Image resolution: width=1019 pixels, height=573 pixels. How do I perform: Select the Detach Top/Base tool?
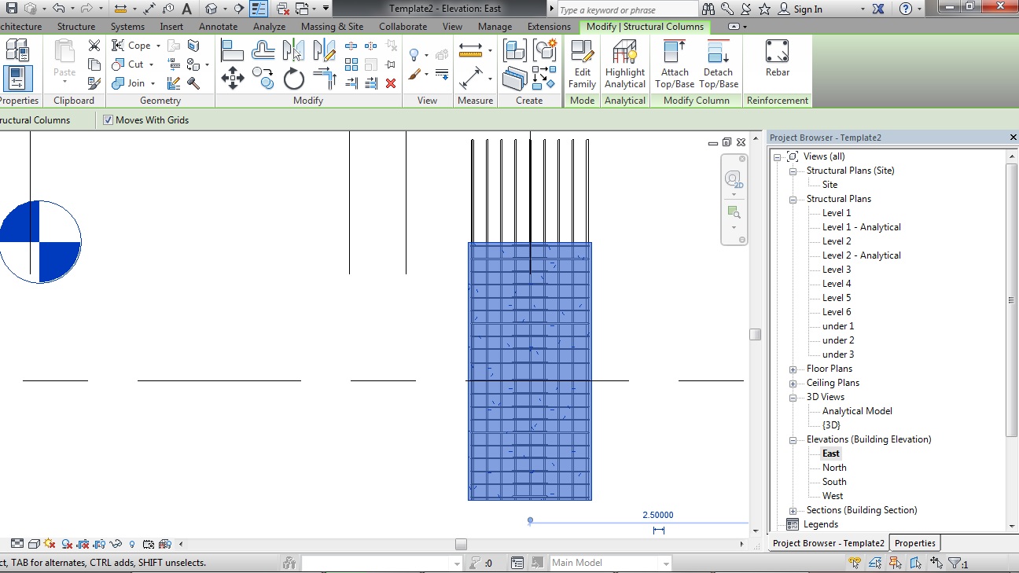click(x=719, y=64)
